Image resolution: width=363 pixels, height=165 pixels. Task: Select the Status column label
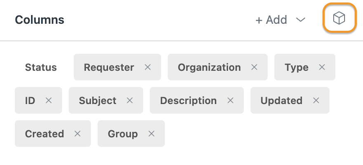(x=41, y=67)
